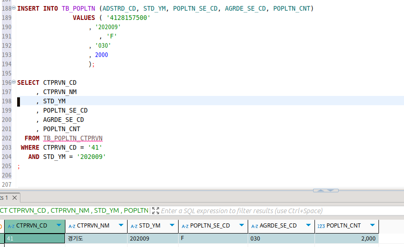
Task: Close the results tab
Action: click(x=14, y=198)
